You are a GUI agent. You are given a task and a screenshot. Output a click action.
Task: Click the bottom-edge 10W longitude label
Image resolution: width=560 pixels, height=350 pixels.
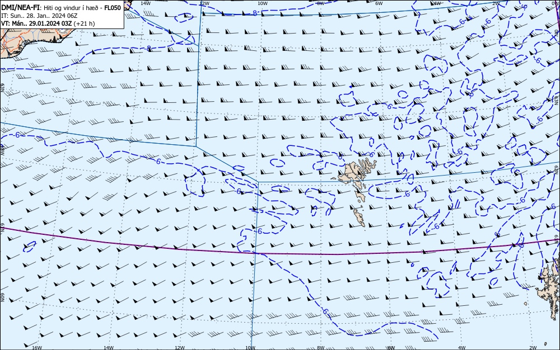click(250, 348)
